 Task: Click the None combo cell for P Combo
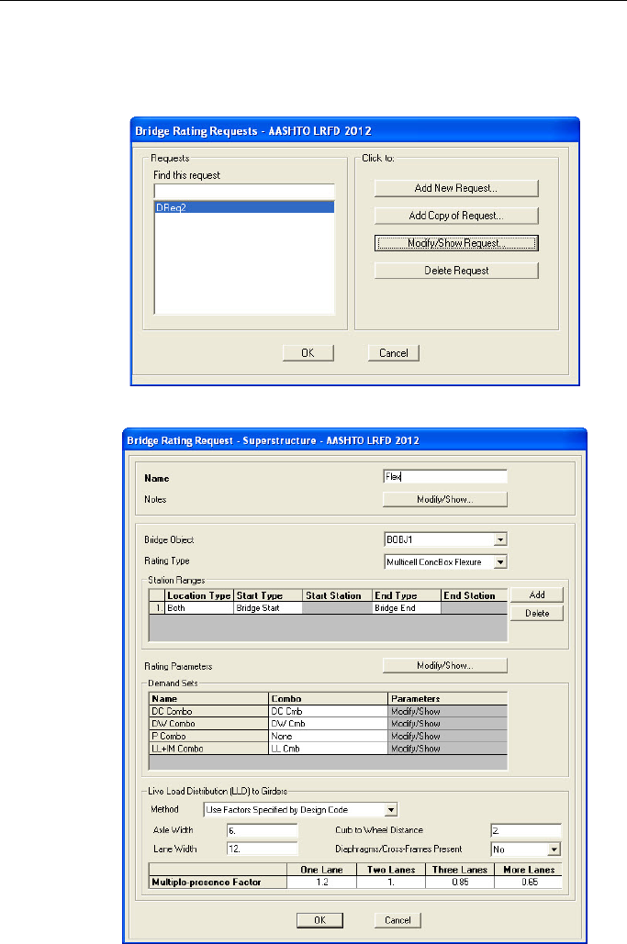328,737
